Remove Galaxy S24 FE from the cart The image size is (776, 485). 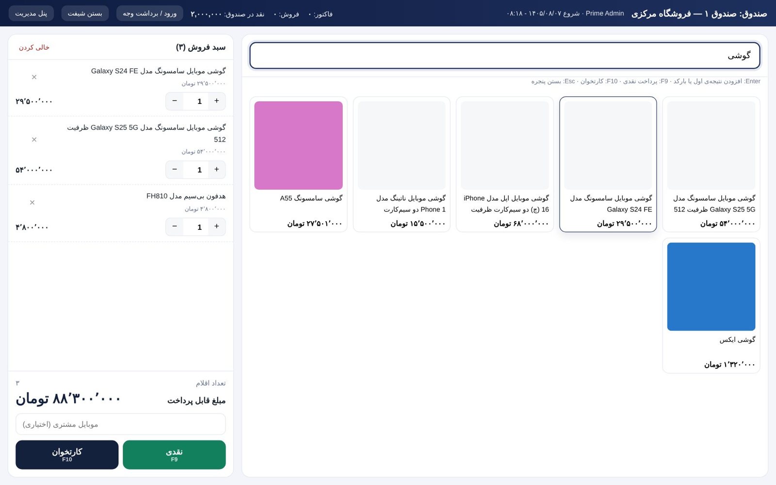[34, 77]
